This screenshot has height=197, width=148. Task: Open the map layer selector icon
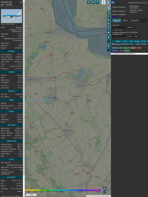pyautogui.click(x=104, y=2)
